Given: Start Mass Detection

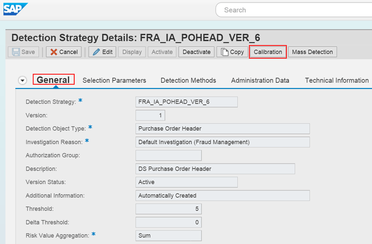Looking at the screenshot, I should pyautogui.click(x=313, y=52).
